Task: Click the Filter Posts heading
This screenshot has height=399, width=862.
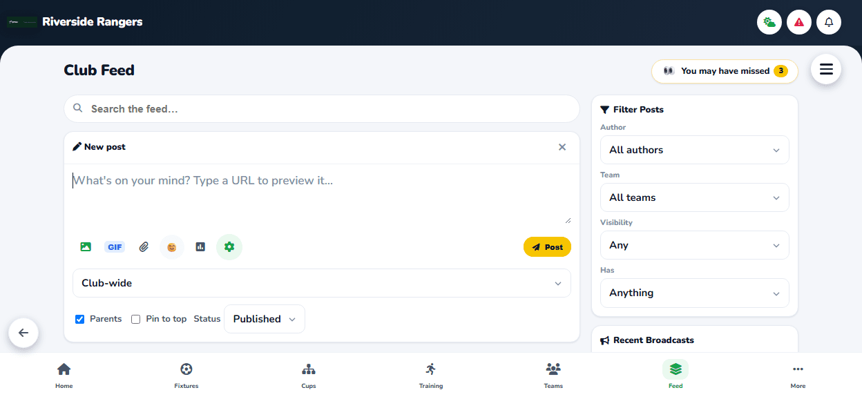Action: click(632, 110)
